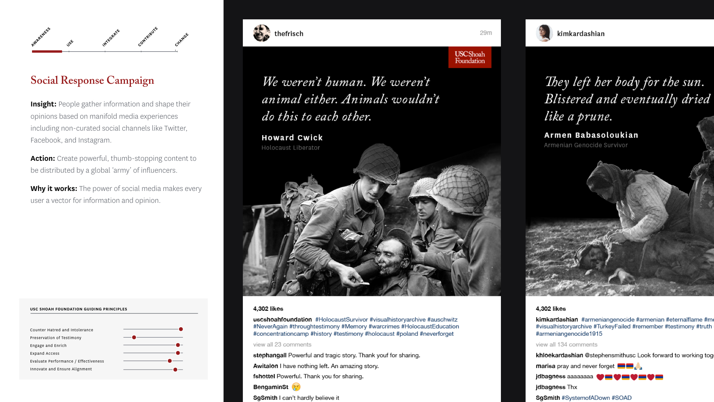Screen dimensions: 714x402
Task: Open thefrisch profile avatar
Action: coord(262,33)
